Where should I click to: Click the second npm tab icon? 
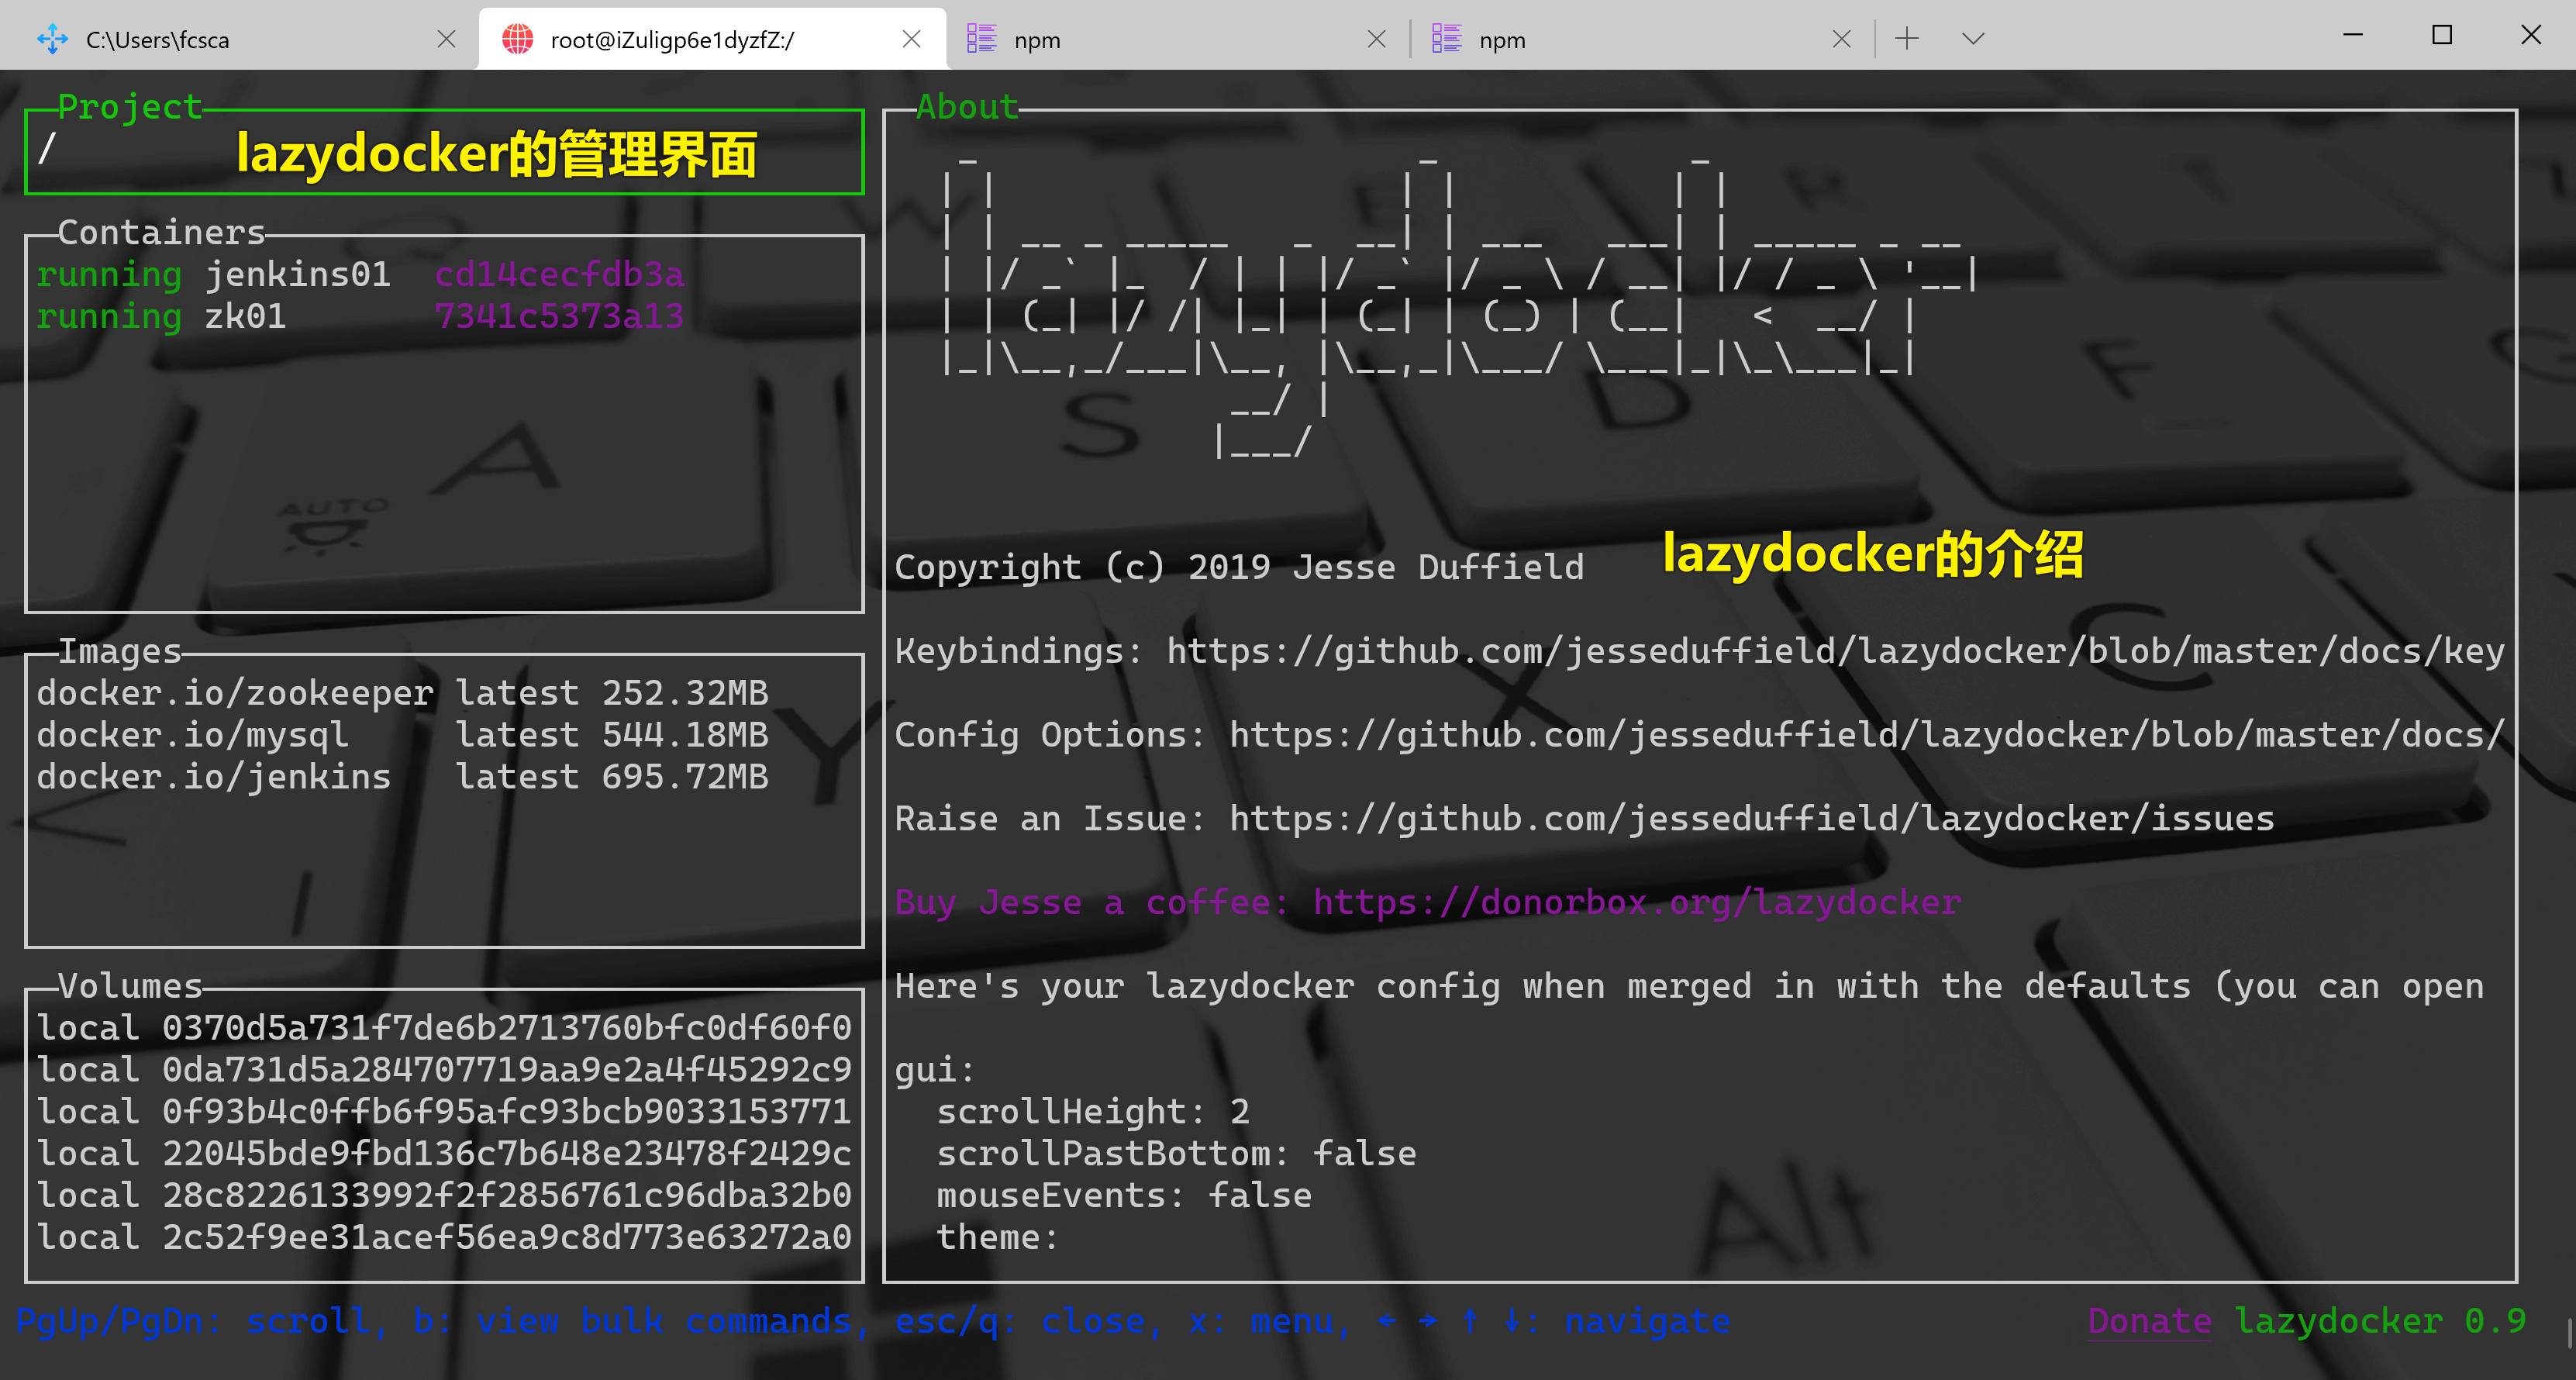pyautogui.click(x=1446, y=39)
